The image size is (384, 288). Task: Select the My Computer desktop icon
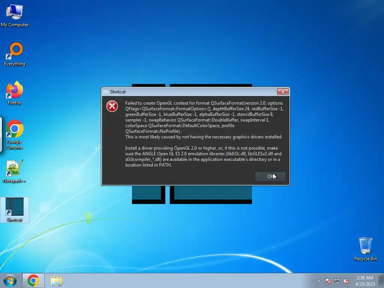(15, 16)
